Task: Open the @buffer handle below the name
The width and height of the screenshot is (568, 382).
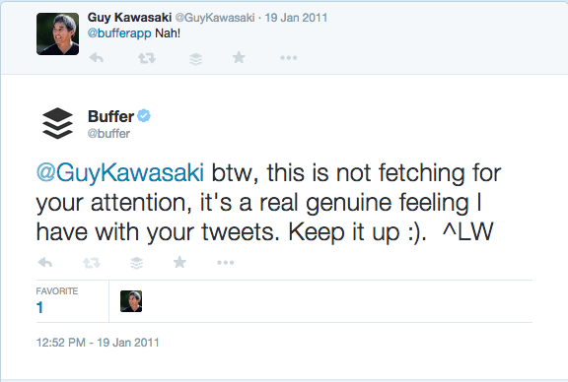Action: [108, 134]
